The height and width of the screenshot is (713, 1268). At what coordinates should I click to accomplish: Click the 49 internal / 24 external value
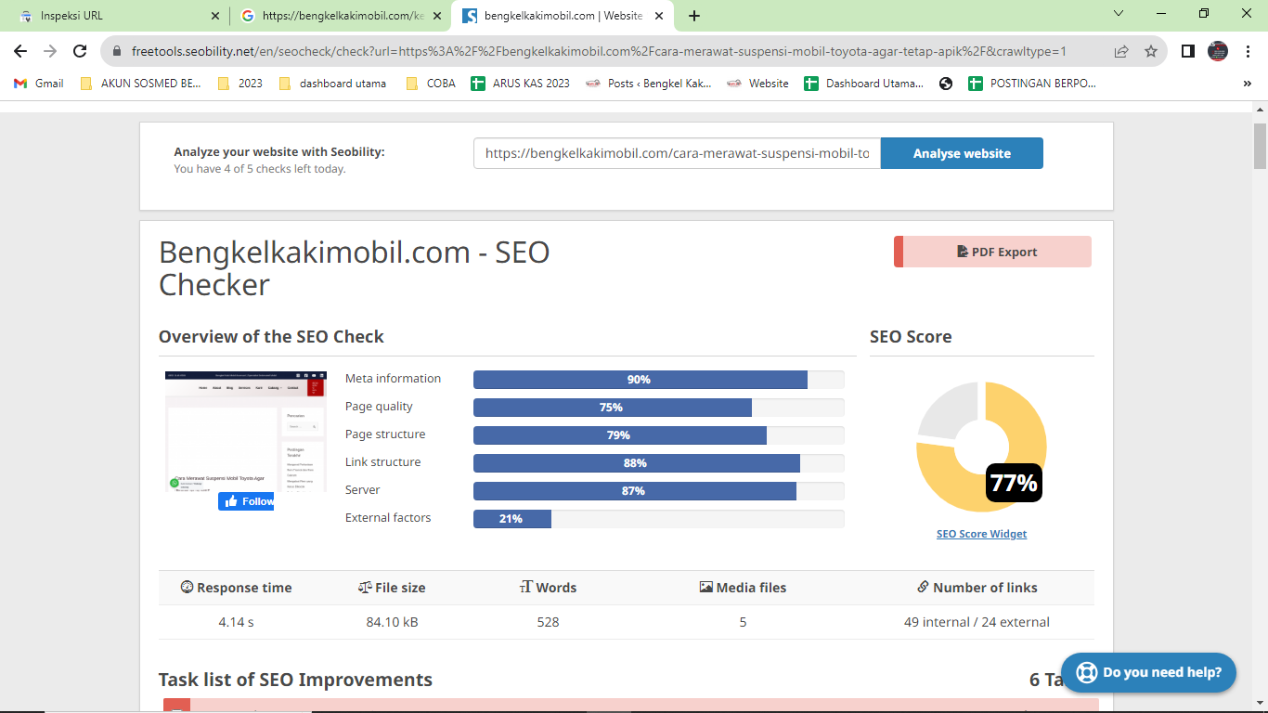(977, 622)
